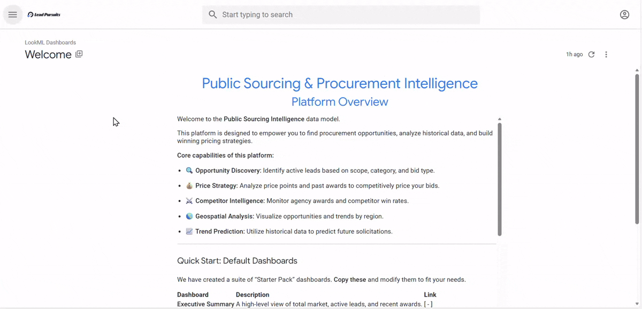Viewport: 642px width, 309px height.
Task: Click the Public Sourcing Intelligence bold text
Action: [x=264, y=119]
